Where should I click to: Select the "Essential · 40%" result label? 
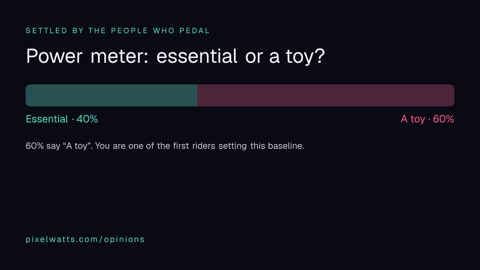click(x=62, y=119)
